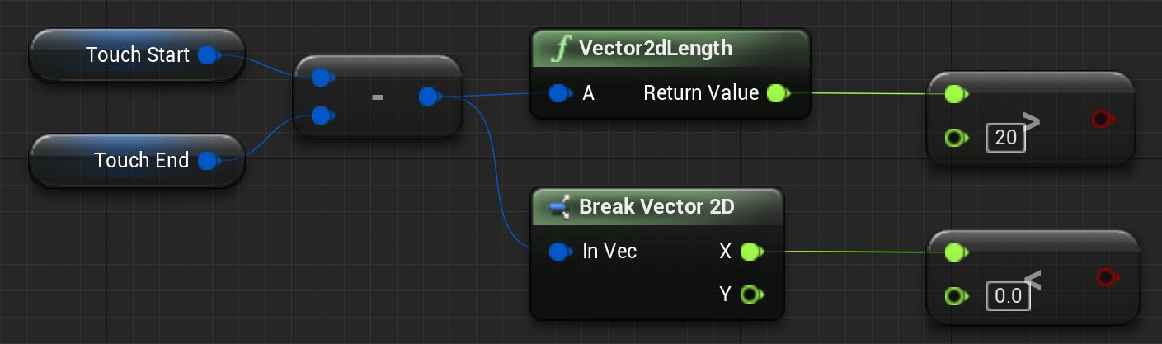
Task: Select the Touch Start variable node
Action: (x=138, y=55)
